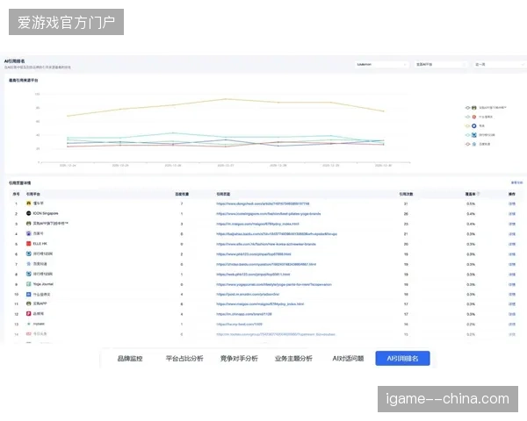Open the lululemon brand dropdown
527x421 pixels.
pyautogui.click(x=381, y=64)
